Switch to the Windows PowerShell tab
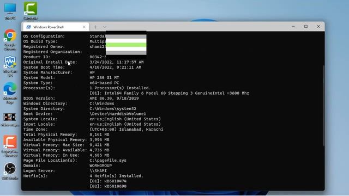The width and height of the screenshot is (349, 196). click(x=56, y=27)
